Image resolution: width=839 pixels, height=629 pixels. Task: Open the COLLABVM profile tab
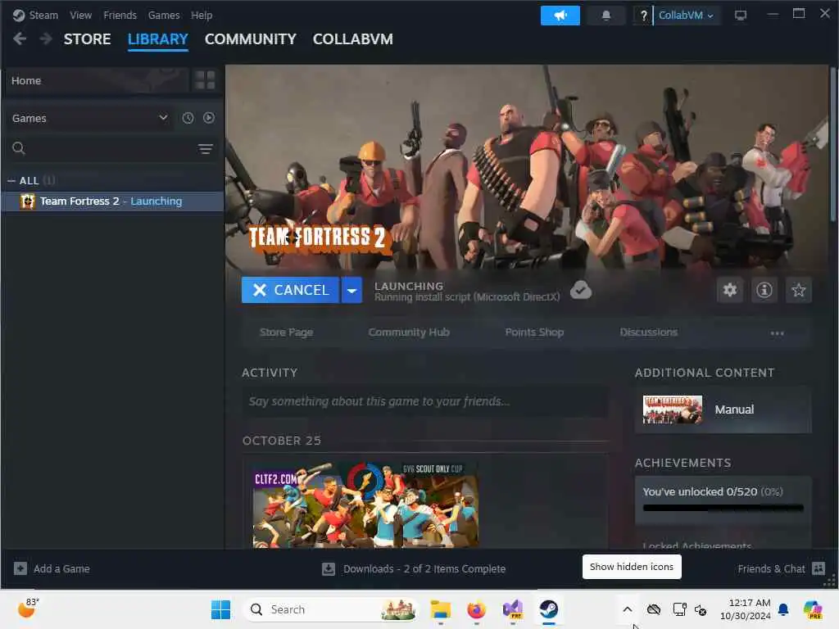(352, 39)
